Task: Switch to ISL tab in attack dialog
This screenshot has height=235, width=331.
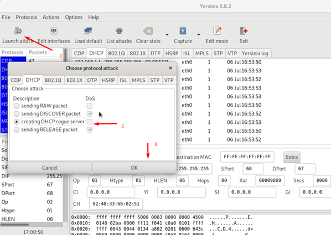Action: (123, 80)
